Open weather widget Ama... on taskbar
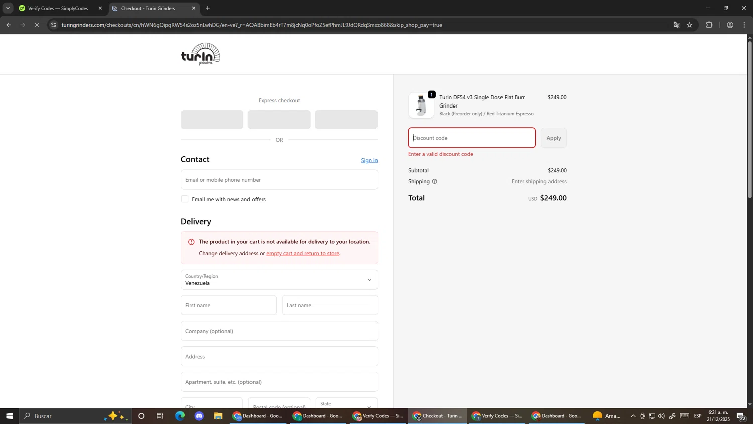This screenshot has width=753, height=424. [607, 416]
